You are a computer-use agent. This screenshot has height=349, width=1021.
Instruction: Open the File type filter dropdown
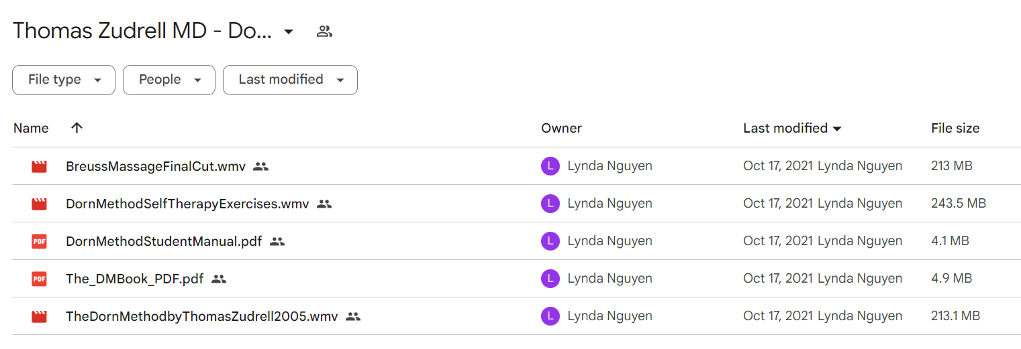point(64,80)
